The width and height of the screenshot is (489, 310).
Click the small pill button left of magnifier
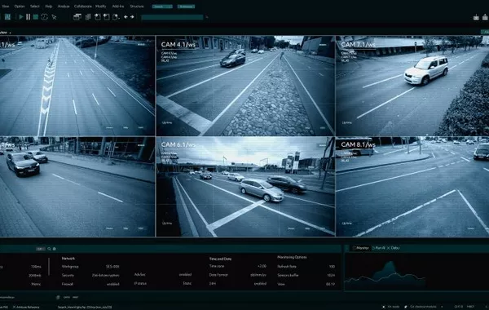[40, 249]
